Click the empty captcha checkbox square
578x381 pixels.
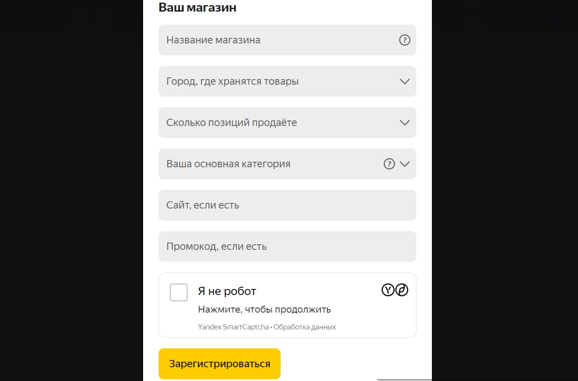pos(179,292)
